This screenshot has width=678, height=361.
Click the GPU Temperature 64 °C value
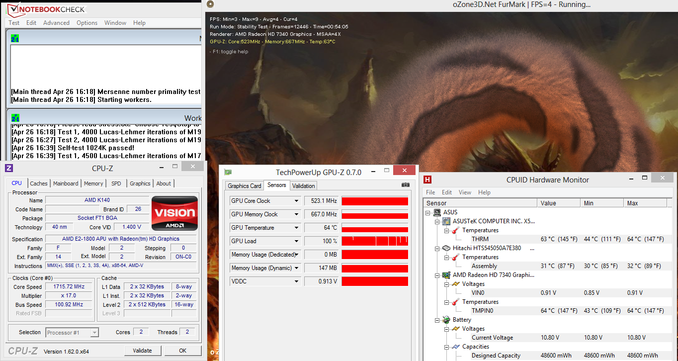pyautogui.click(x=321, y=228)
